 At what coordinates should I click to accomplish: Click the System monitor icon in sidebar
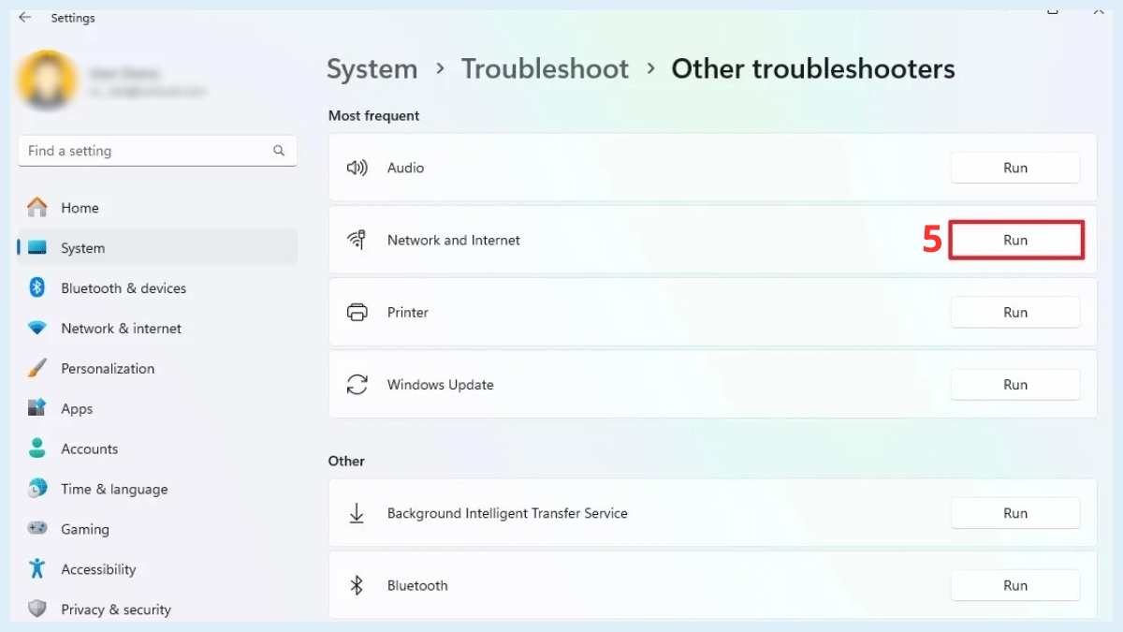37,248
